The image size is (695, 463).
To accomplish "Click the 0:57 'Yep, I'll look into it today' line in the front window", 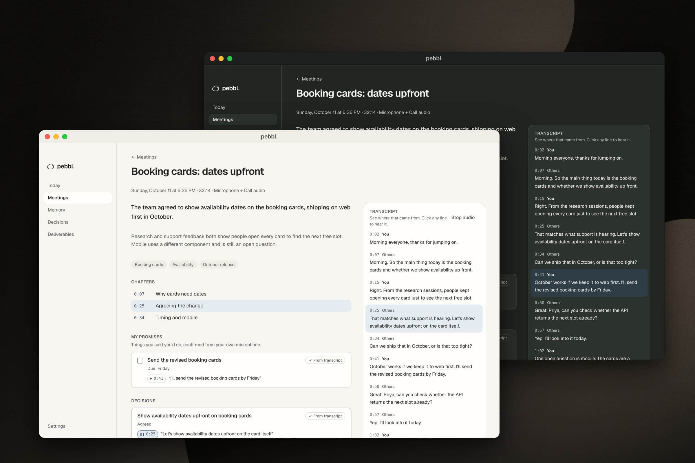I will [x=424, y=419].
